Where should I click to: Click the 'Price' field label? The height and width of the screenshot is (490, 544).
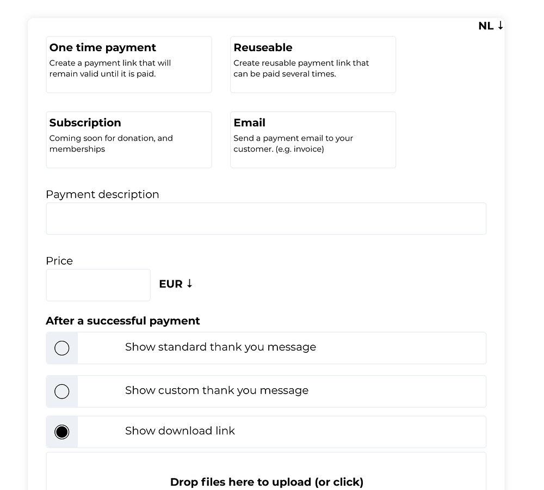pos(59,261)
